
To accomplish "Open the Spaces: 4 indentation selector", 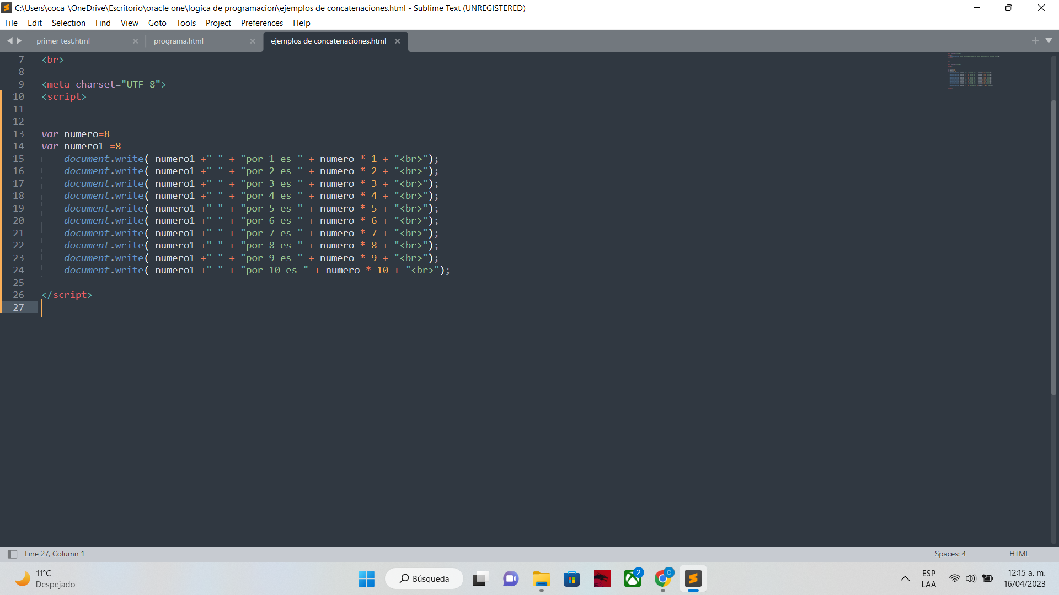I will click(950, 554).
